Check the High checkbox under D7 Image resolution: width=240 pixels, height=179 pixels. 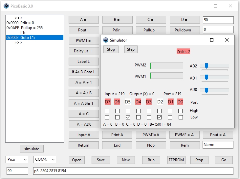(x=107, y=111)
